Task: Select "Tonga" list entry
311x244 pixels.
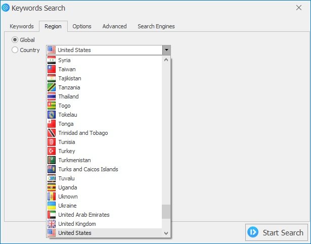Action: [x=105, y=124]
